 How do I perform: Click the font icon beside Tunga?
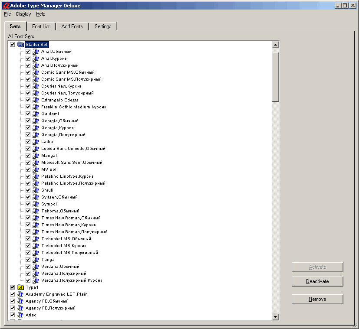36,260
